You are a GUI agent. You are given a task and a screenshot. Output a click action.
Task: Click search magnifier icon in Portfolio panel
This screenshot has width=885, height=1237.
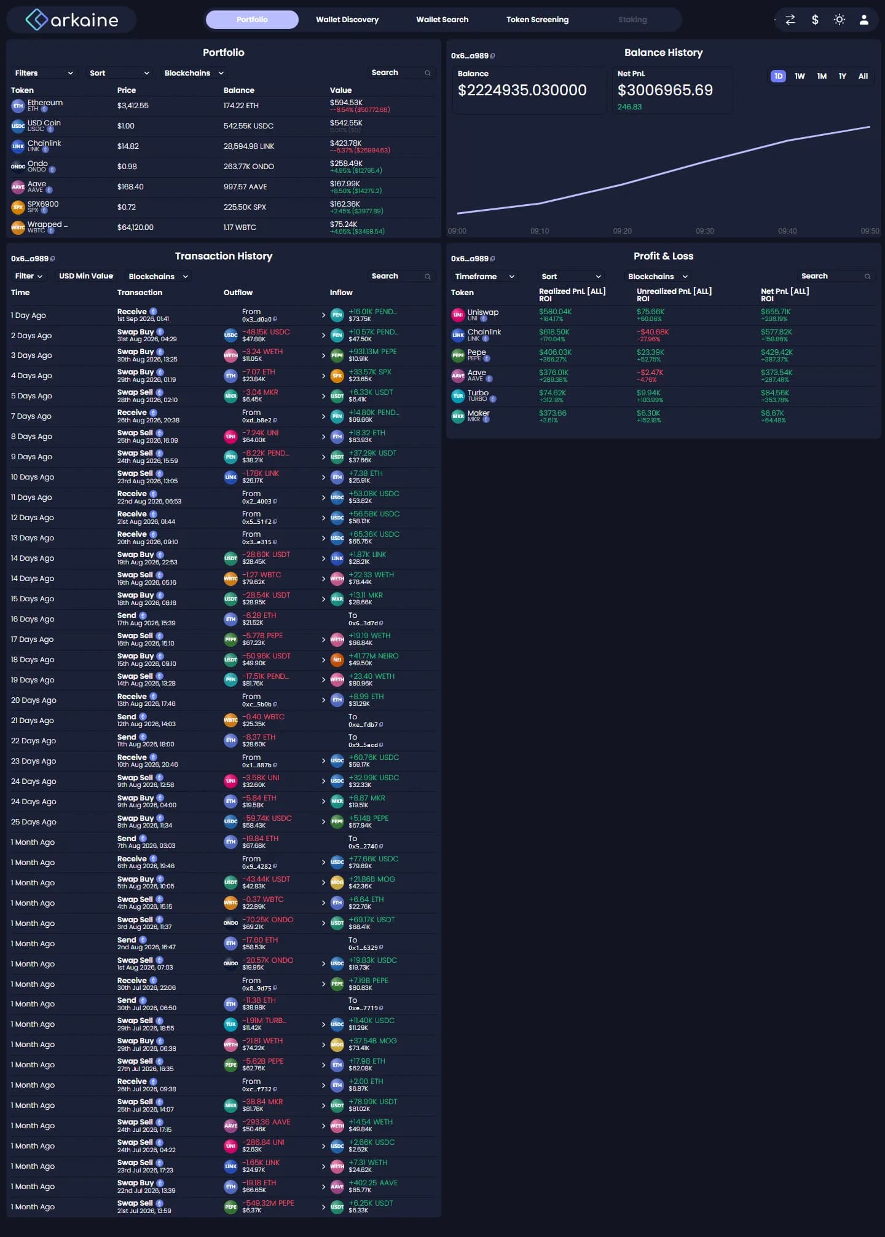point(427,73)
